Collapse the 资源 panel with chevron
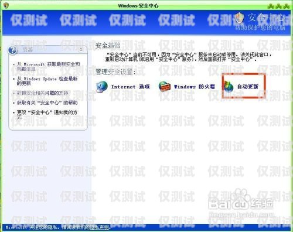 coord(81,50)
